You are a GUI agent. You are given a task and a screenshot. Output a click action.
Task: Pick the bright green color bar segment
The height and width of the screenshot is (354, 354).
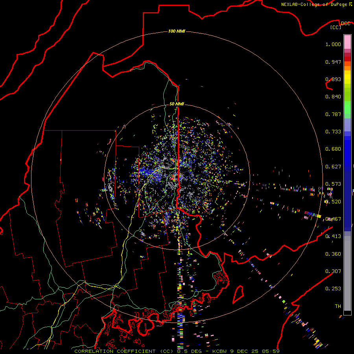pos(347,107)
